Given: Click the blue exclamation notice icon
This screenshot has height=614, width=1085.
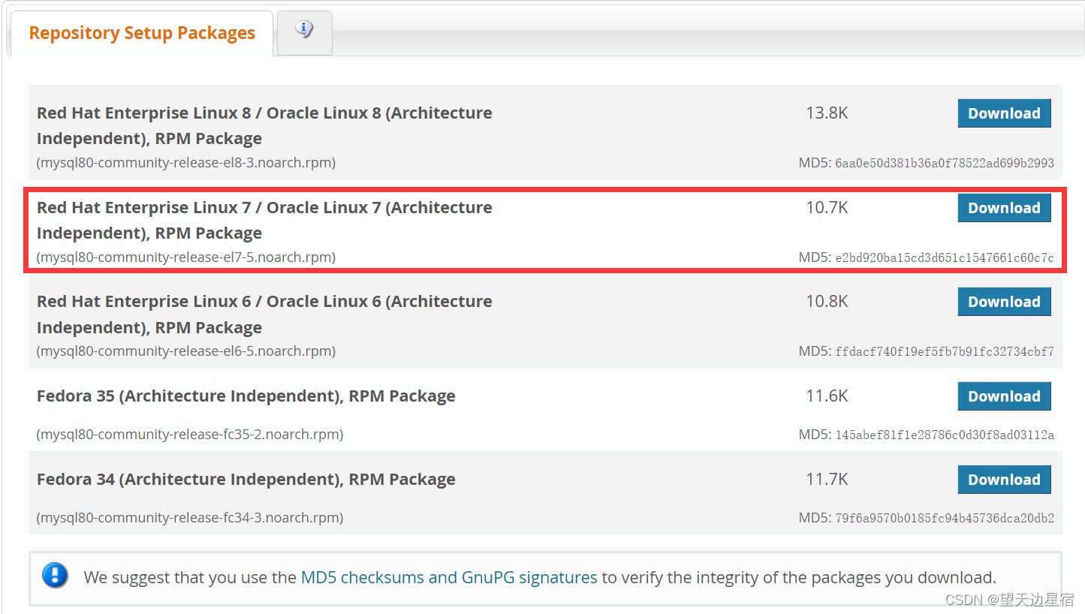Looking at the screenshot, I should pos(55,576).
